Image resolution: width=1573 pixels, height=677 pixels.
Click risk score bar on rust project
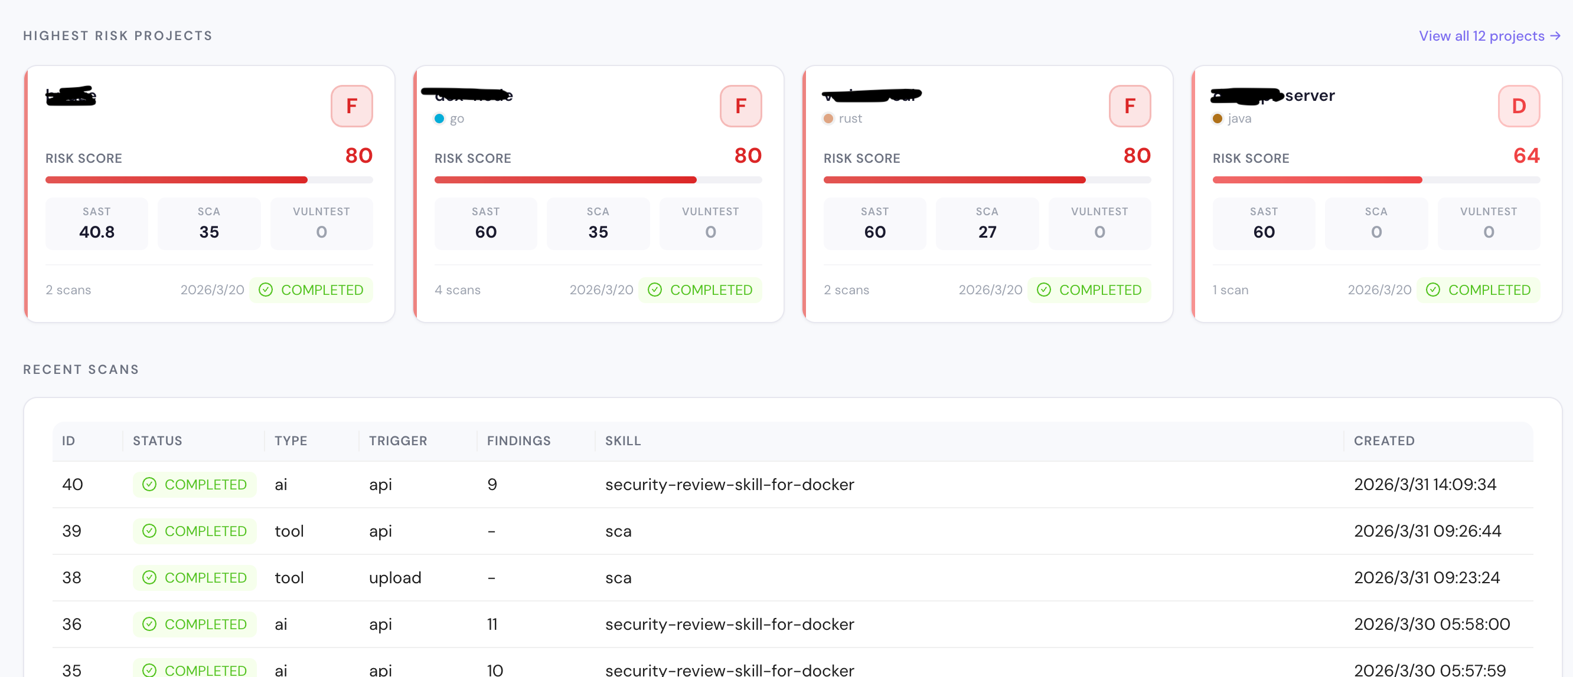pyautogui.click(x=987, y=180)
